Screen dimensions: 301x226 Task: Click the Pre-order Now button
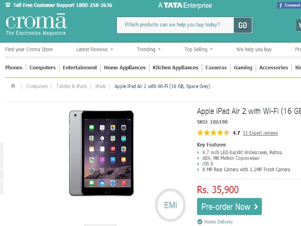229,206
